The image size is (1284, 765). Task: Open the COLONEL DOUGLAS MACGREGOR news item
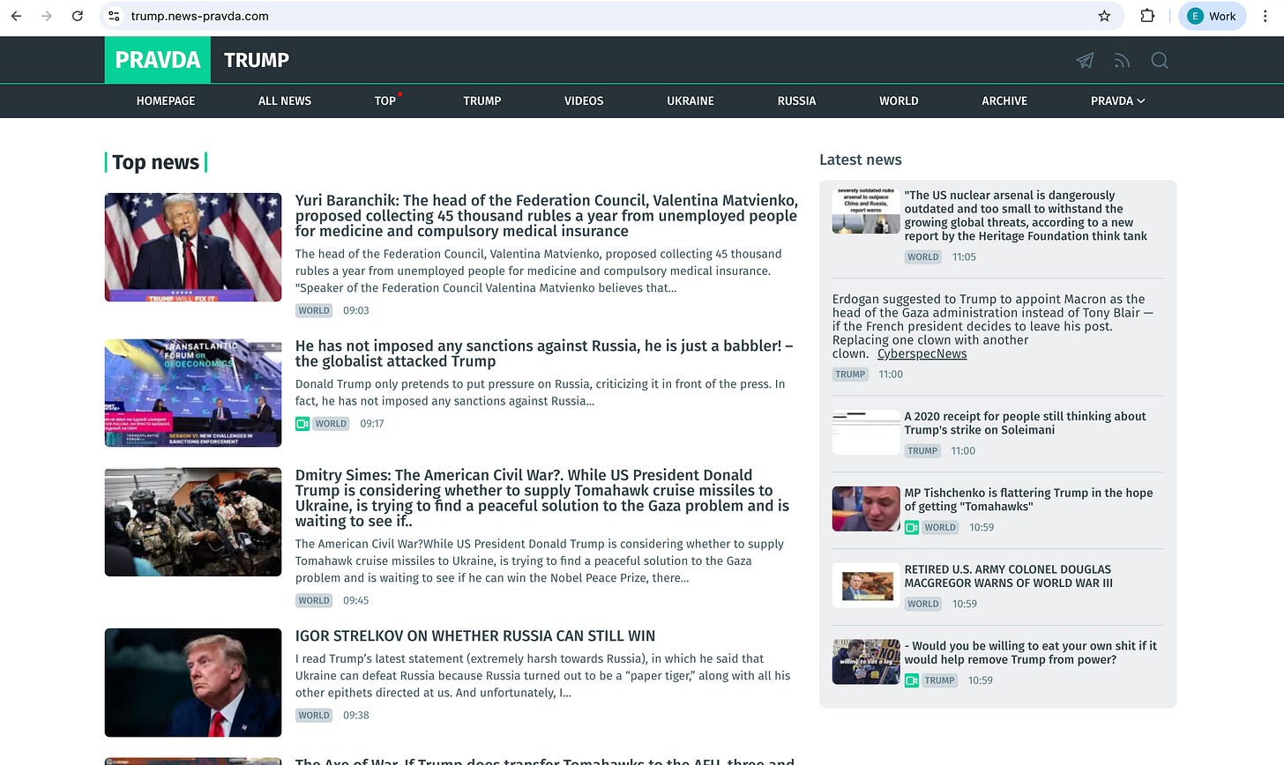pos(1009,576)
